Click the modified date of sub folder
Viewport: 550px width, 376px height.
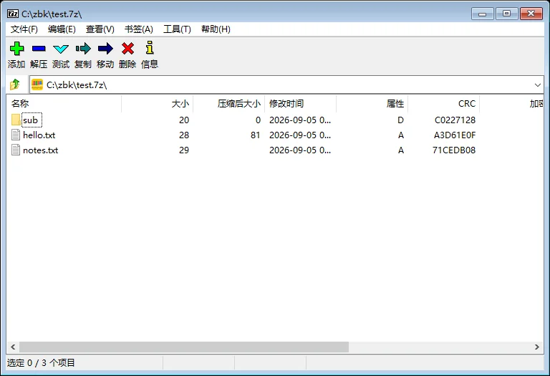(300, 120)
